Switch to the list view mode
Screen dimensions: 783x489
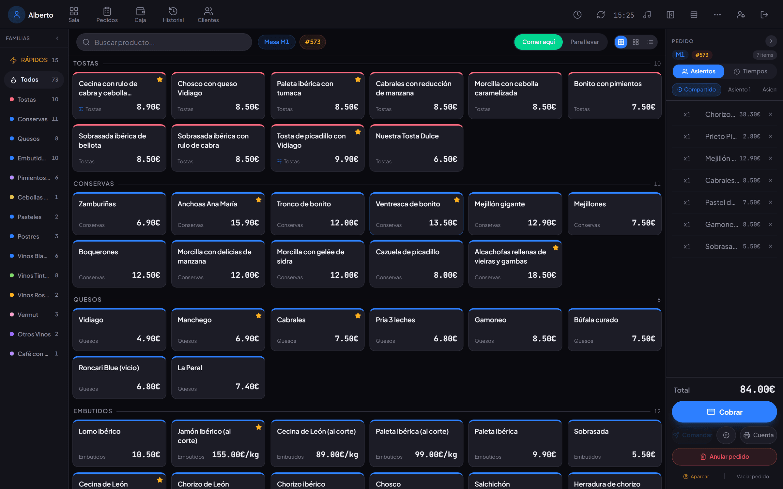click(x=650, y=42)
